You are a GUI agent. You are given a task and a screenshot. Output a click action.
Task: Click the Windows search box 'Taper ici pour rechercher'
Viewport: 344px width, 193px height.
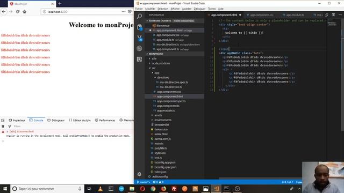click(47, 189)
